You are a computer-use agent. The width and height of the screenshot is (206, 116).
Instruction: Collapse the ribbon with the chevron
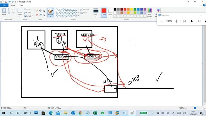[201, 5]
